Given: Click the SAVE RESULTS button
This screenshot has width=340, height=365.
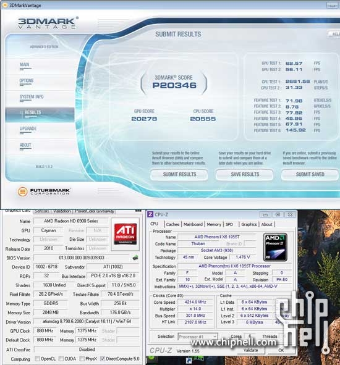Looking at the screenshot, I should (245, 175).
